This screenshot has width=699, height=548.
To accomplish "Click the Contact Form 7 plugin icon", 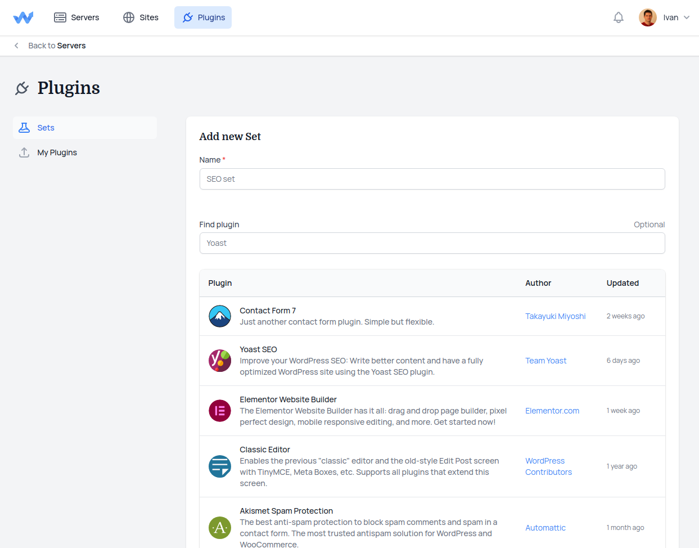I will coord(220,316).
